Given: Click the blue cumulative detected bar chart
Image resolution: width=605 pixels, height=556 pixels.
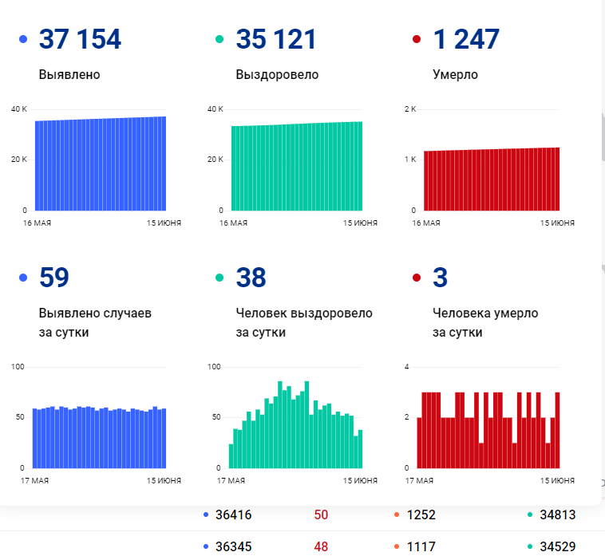Looking at the screenshot, I should coord(101,164).
